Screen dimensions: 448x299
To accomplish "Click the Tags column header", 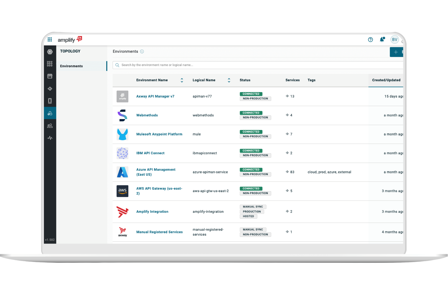I will coord(311,80).
